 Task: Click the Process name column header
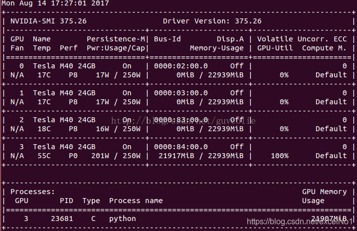coord(136,201)
